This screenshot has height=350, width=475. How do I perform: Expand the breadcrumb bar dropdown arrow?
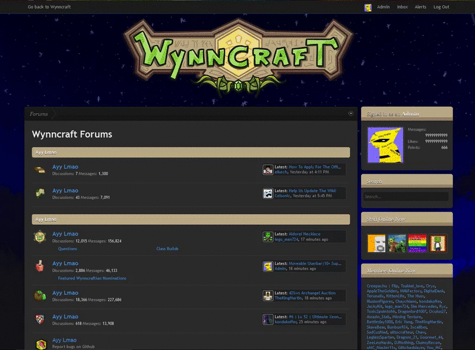[x=351, y=113]
